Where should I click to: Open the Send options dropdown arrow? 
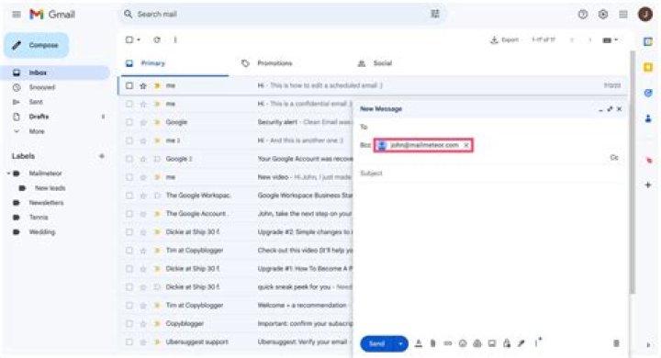(400, 343)
